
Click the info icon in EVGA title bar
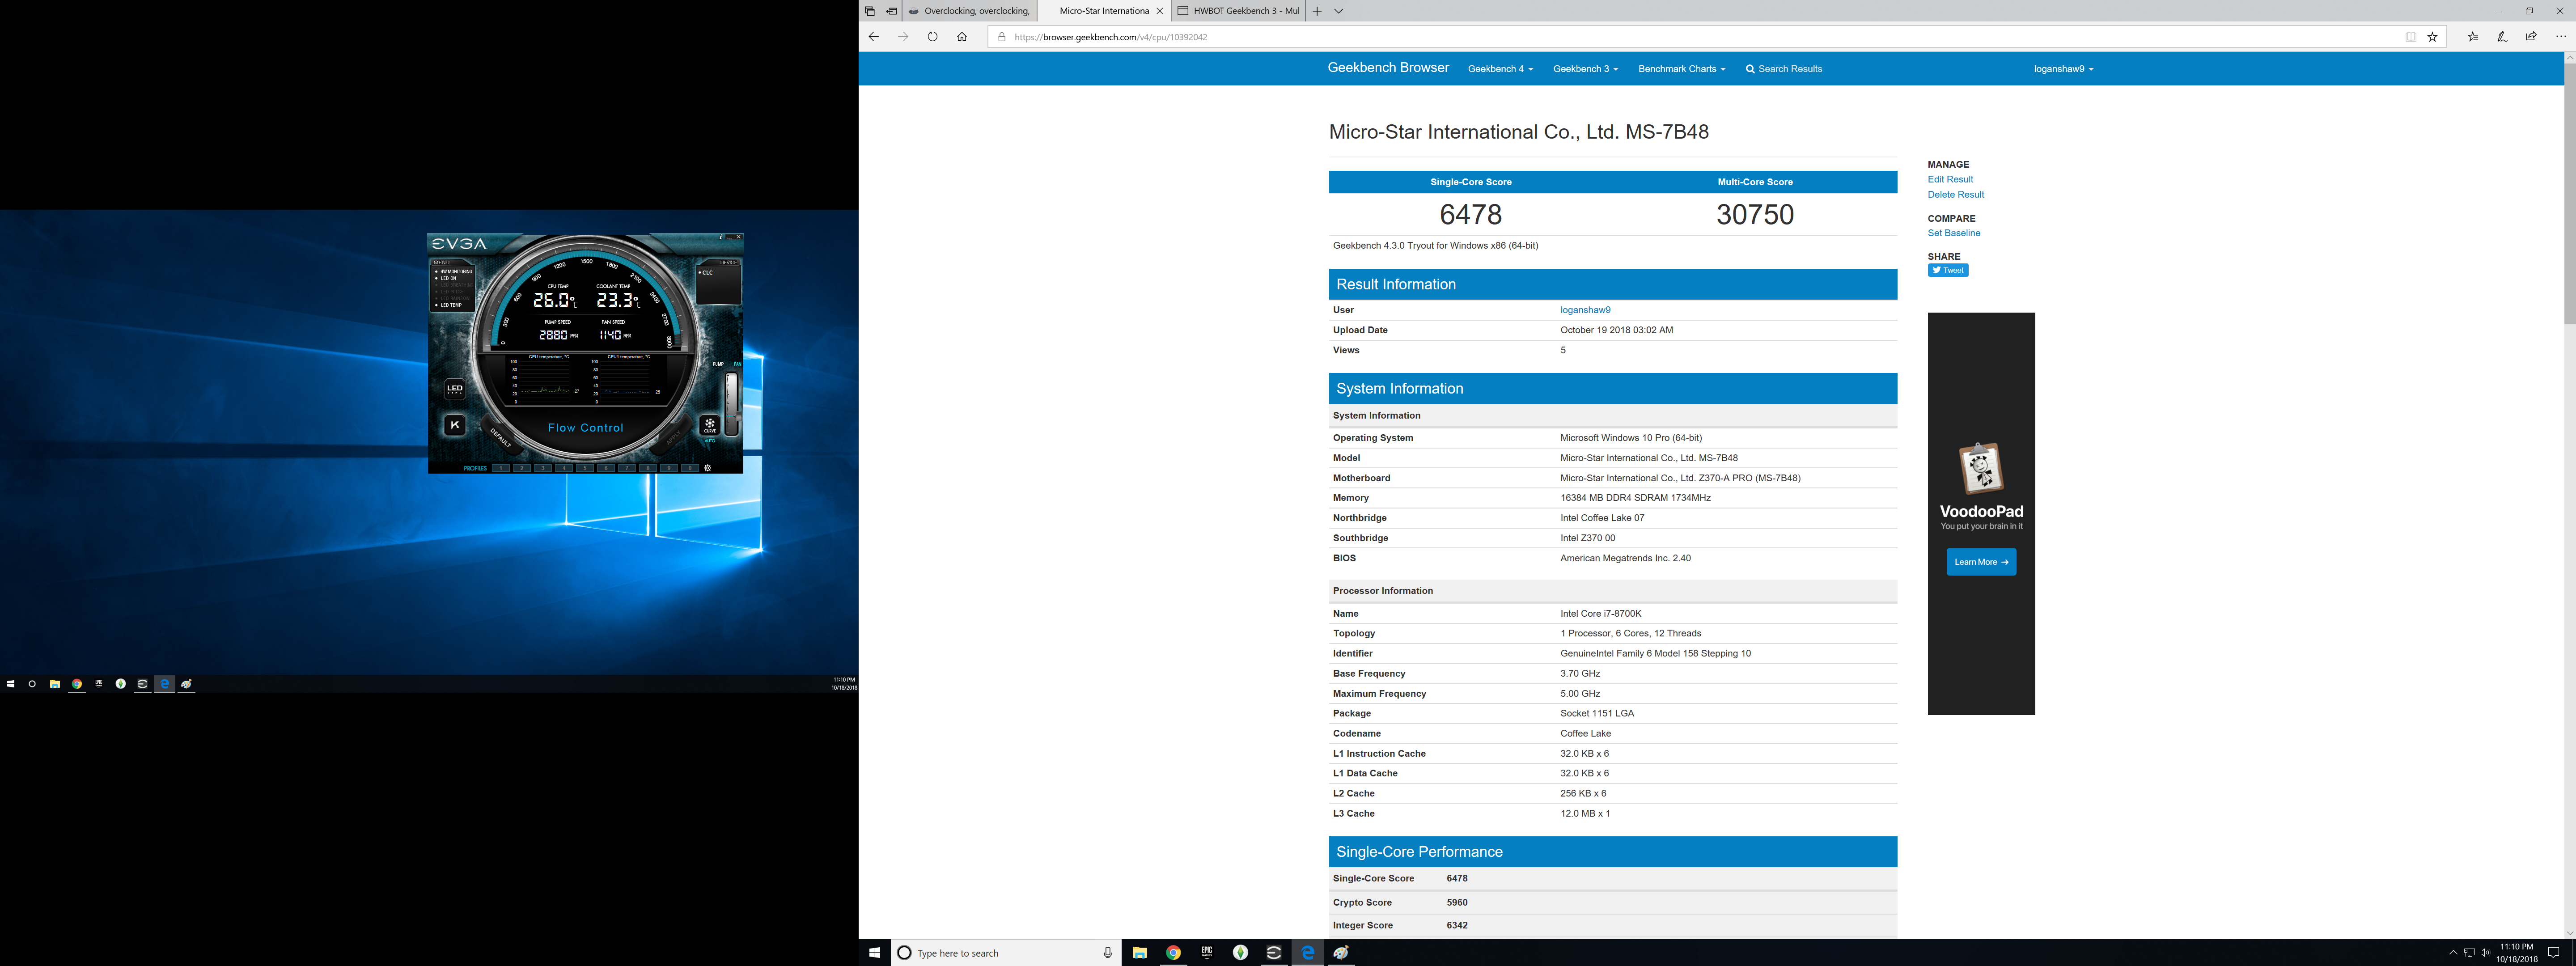click(721, 237)
